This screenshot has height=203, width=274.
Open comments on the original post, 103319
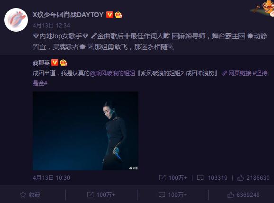tap(212, 178)
